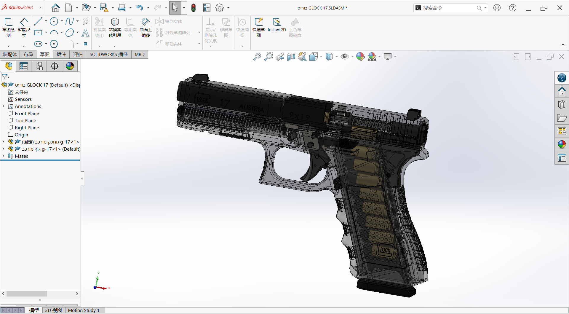This screenshot has height=314, width=569.
Task: Click Zoom to Area icon
Action: [268, 57]
